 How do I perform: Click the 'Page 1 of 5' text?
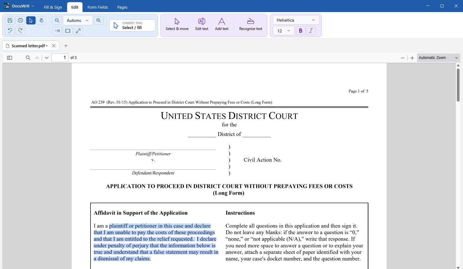[x=358, y=91]
